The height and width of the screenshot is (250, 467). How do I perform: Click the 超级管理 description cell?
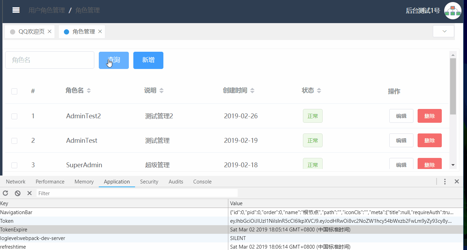pos(157,165)
